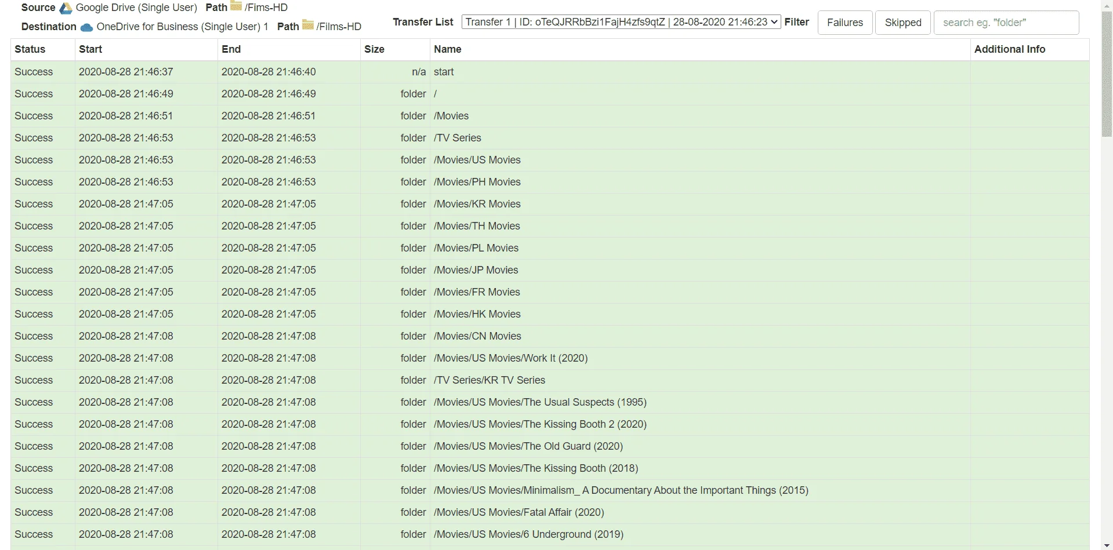This screenshot has width=1113, height=550.
Task: Click the scrollbar down arrow
Action: pos(1107,545)
